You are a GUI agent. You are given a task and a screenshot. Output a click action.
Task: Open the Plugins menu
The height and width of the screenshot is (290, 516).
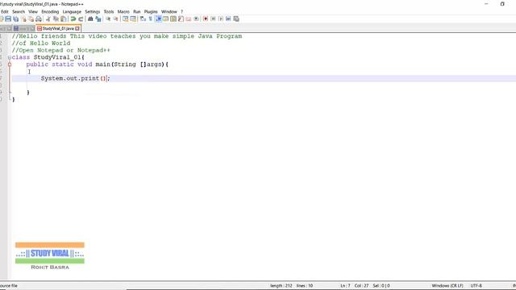151,11
